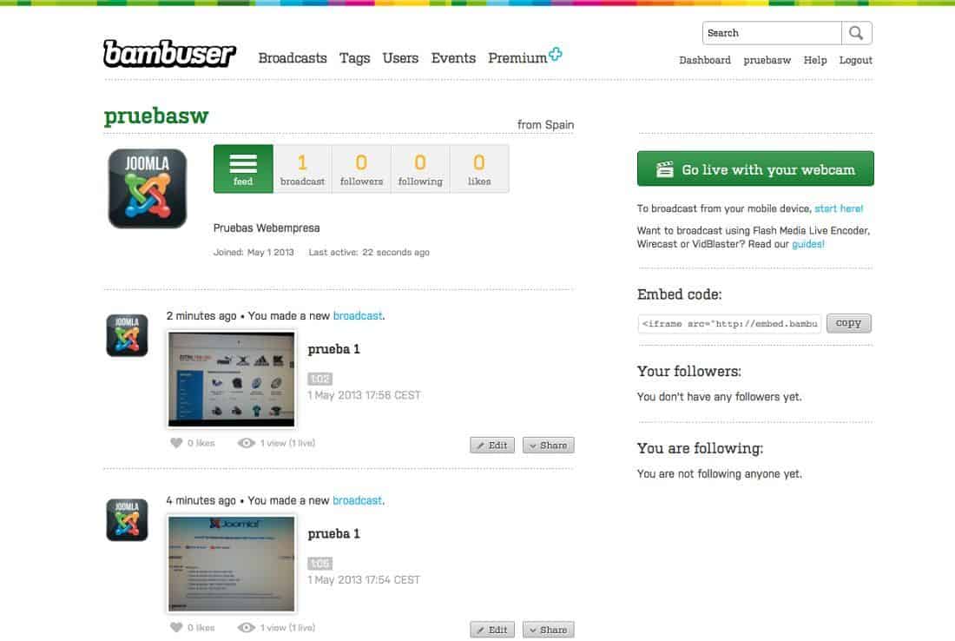Click into the Search input field
The height and width of the screenshot is (641, 955).
click(772, 33)
